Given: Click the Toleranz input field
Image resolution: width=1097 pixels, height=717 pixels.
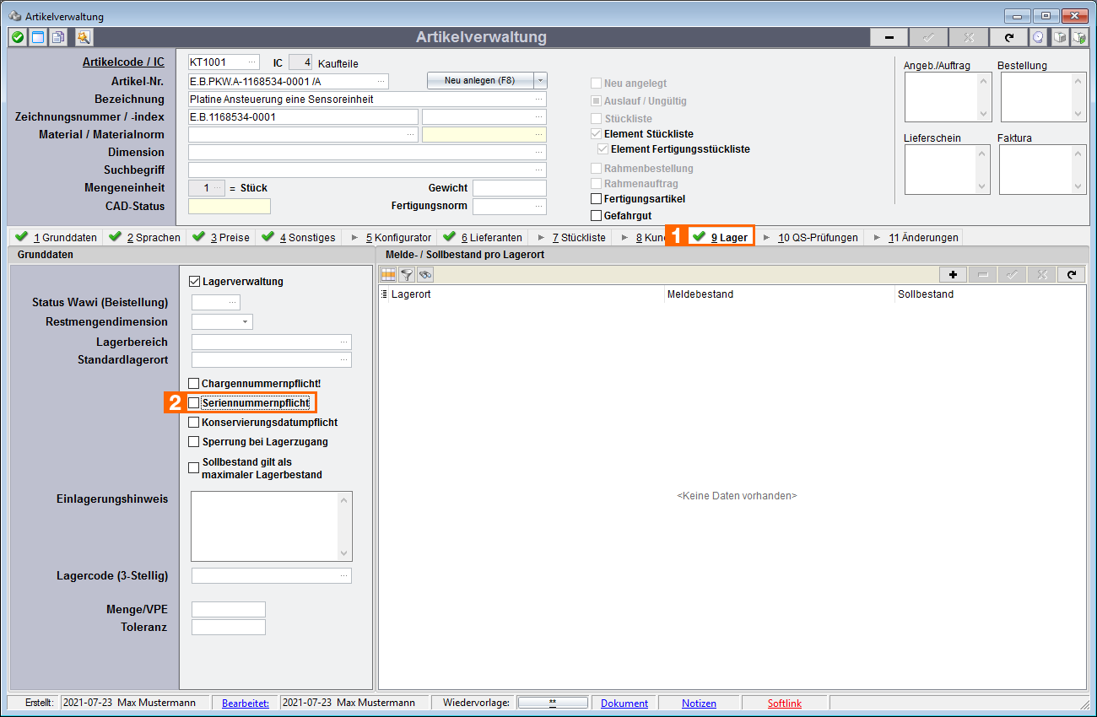Looking at the screenshot, I should pos(229,627).
